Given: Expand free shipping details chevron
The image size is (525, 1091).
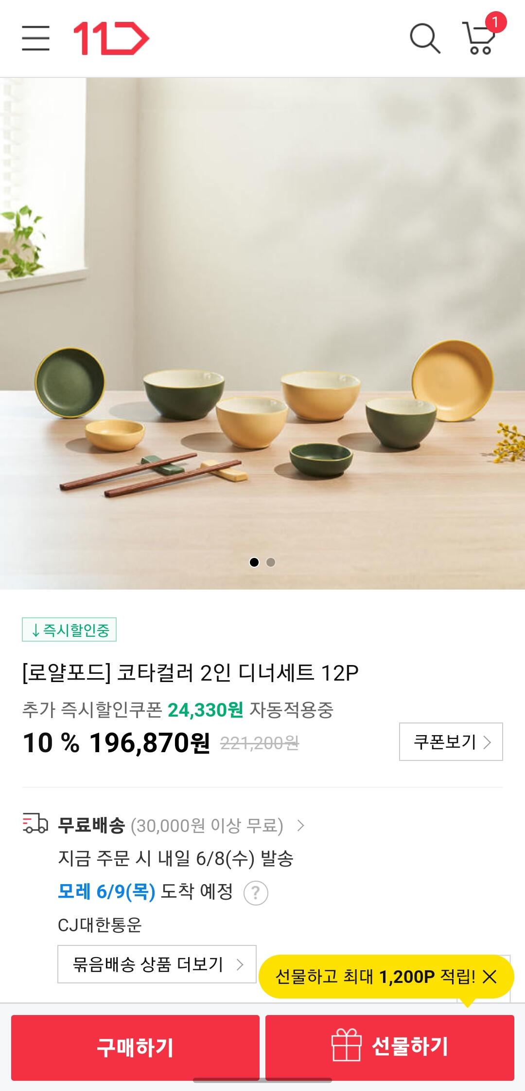Looking at the screenshot, I should [300, 825].
